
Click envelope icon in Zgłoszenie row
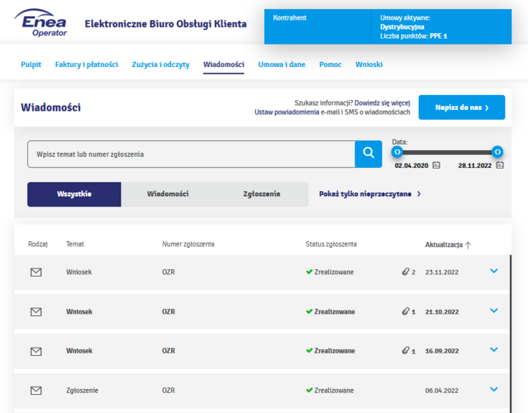[36, 390]
